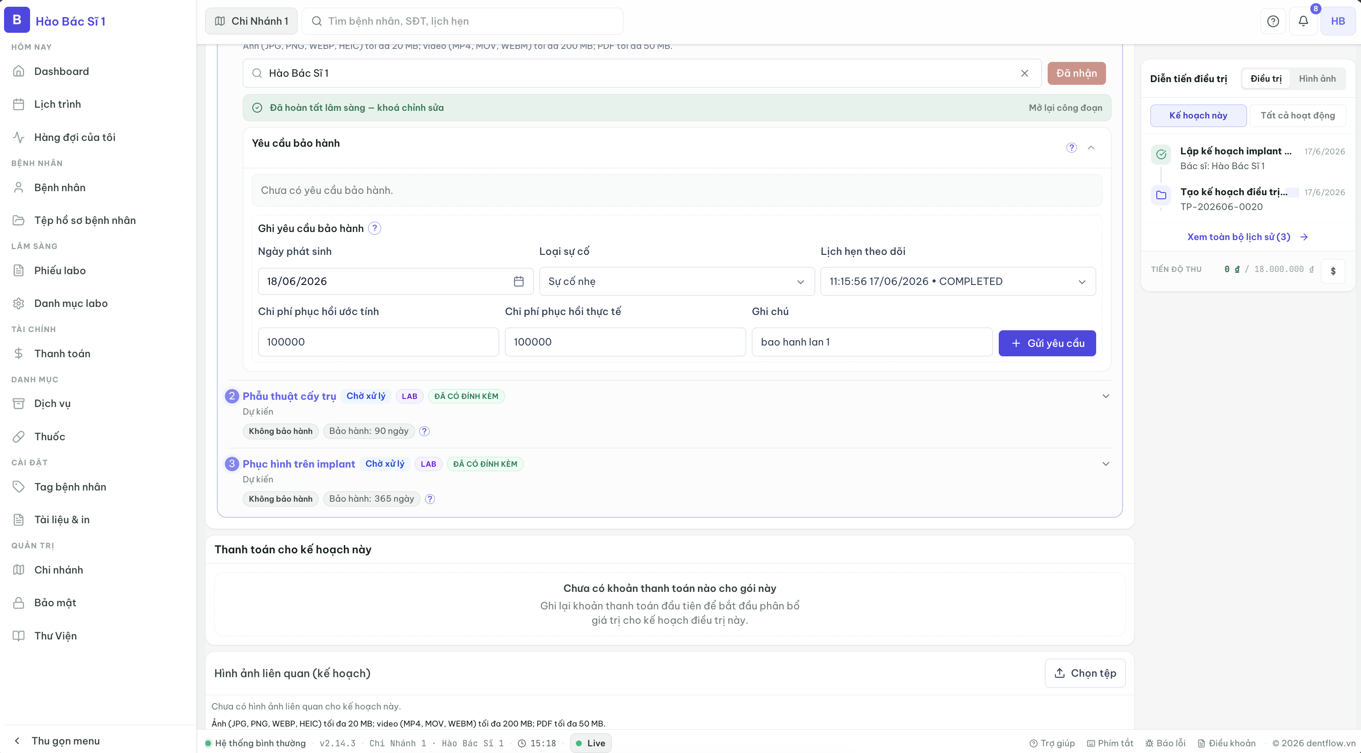
Task: Click Chi phí phục hồi ước tính field
Action: (378, 341)
